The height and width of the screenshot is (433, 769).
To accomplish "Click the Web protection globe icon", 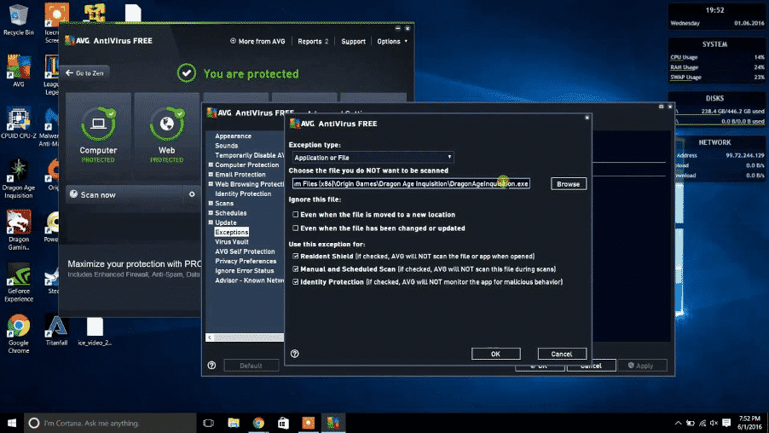I will [167, 124].
